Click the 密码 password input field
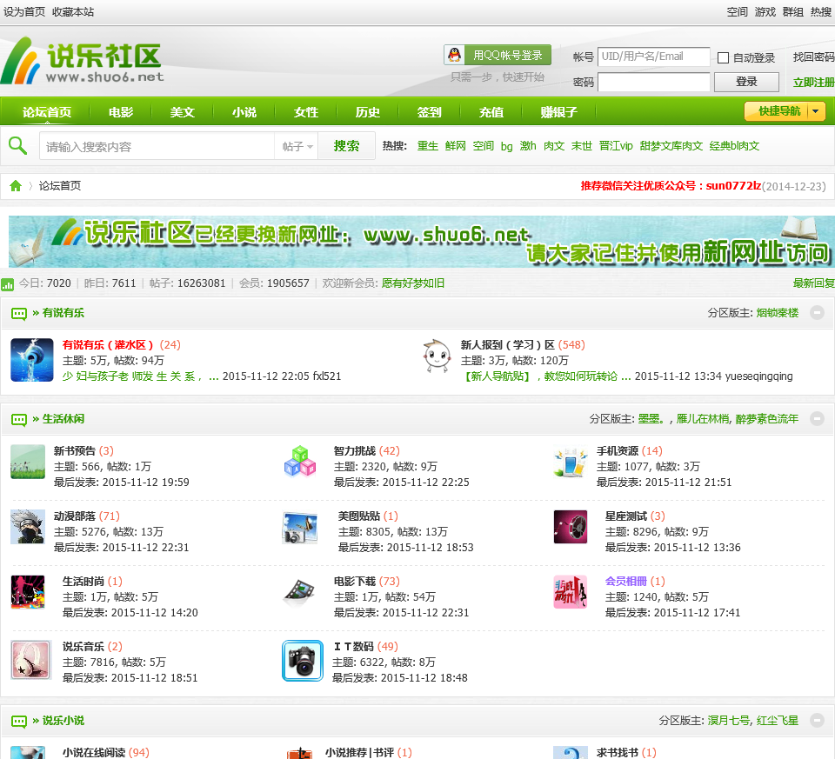Viewport: 835px width, 759px height. pyautogui.click(x=653, y=82)
